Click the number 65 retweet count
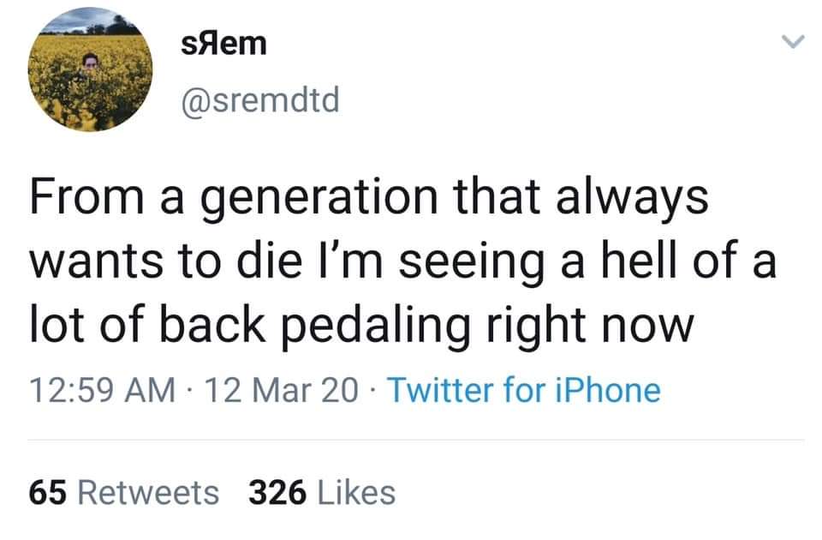Image resolution: width=822 pixels, height=540 pixels. click(x=48, y=492)
